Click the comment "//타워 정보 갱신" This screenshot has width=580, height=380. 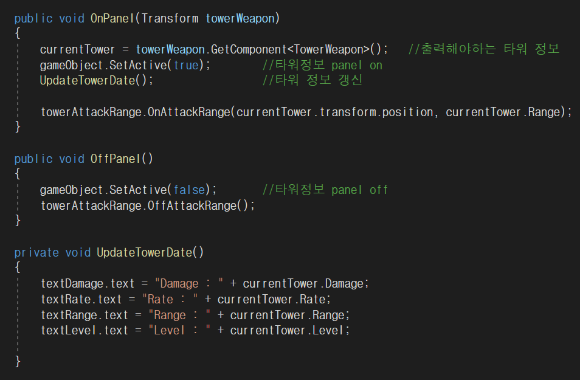click(x=312, y=81)
